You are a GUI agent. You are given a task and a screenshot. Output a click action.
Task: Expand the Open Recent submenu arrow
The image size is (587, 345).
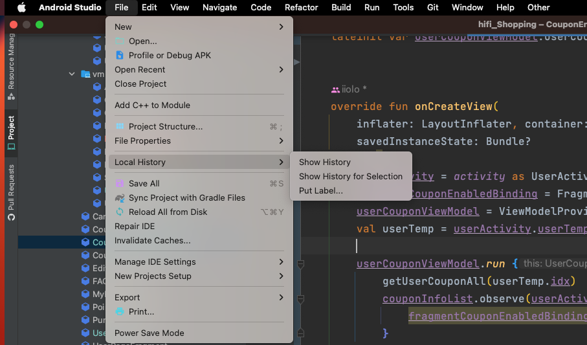click(x=281, y=70)
